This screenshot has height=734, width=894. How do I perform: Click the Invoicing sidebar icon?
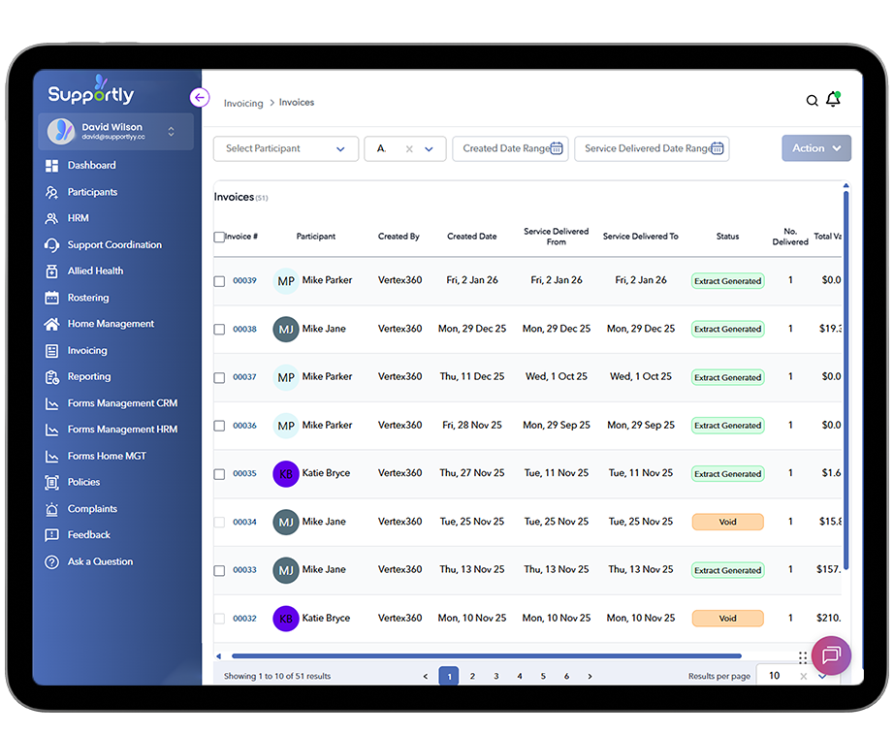52,351
